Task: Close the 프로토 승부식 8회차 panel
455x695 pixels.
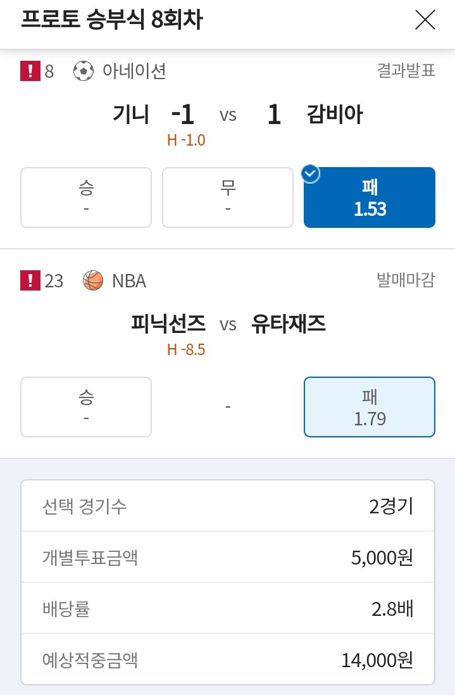Action: pyautogui.click(x=425, y=20)
